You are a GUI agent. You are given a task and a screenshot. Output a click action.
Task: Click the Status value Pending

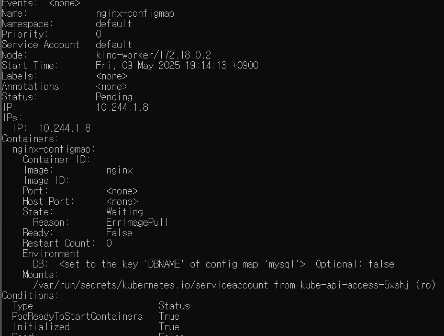tap(114, 97)
